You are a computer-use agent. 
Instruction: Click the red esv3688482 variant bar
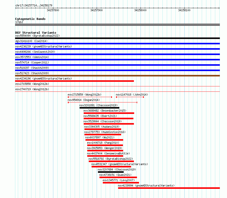(109, 113)
